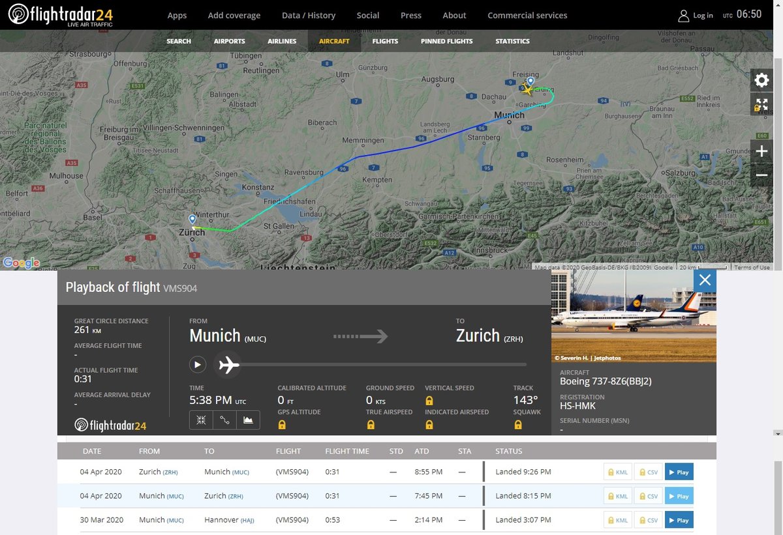Screen dimensions: 783x535
Task: Close the flight playback panel
Action: [x=705, y=281]
